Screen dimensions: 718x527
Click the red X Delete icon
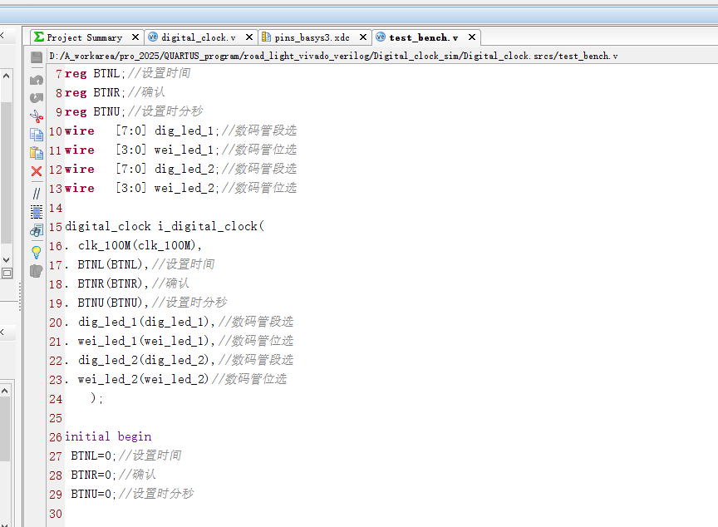pyautogui.click(x=37, y=171)
